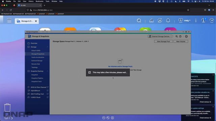The image size is (216, 121).
Task: Open the View menu in the menu bar
Action: (25, 1)
